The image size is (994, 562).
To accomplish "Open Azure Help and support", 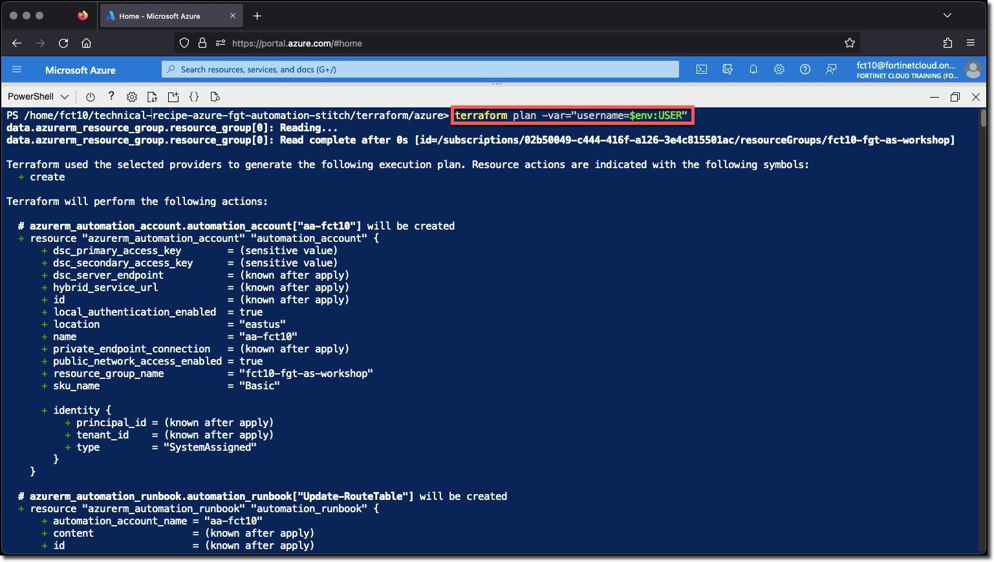I will pos(805,69).
